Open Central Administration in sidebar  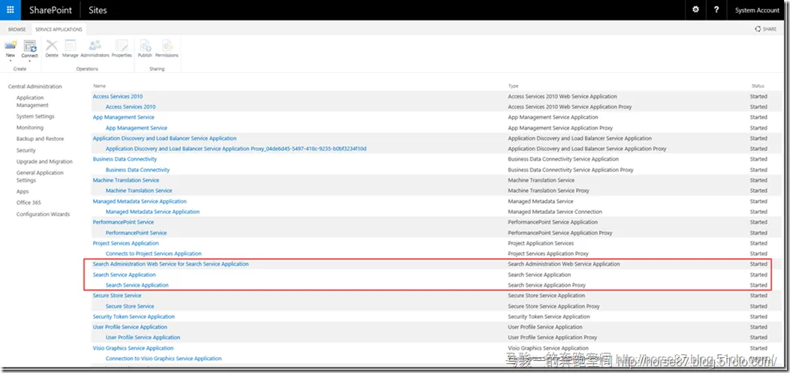coord(35,86)
